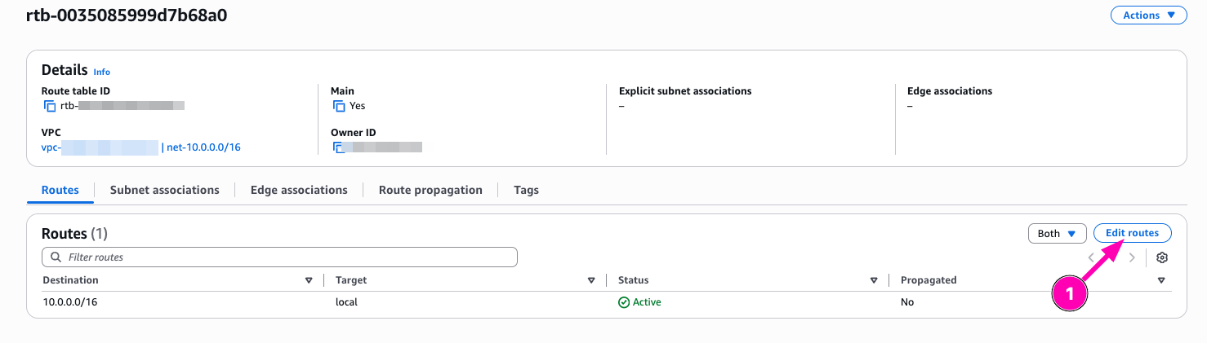1207x343 pixels.
Task: Sort by Destination column arrow
Action: [x=309, y=280]
